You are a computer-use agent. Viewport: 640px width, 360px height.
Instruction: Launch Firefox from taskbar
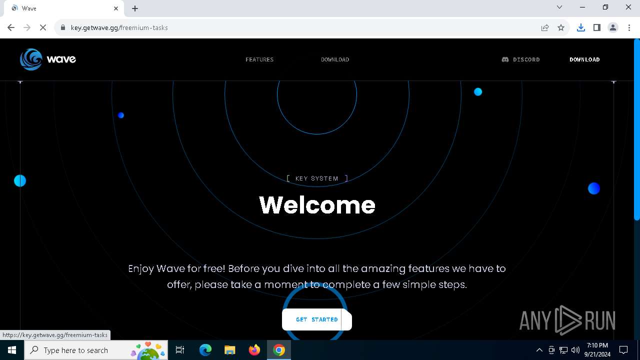coord(254,350)
